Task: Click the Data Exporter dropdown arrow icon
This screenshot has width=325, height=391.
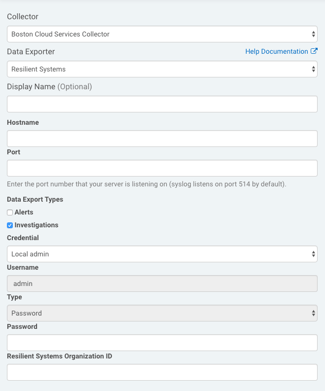Action: point(313,69)
